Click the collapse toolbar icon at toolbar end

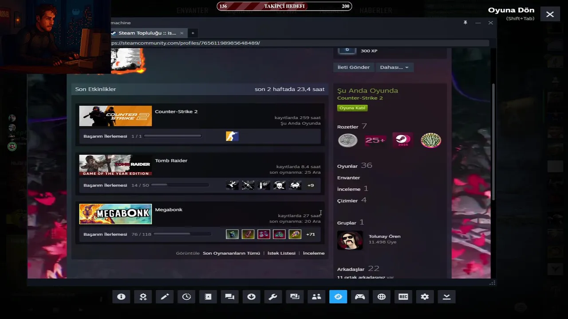pyautogui.click(x=446, y=297)
